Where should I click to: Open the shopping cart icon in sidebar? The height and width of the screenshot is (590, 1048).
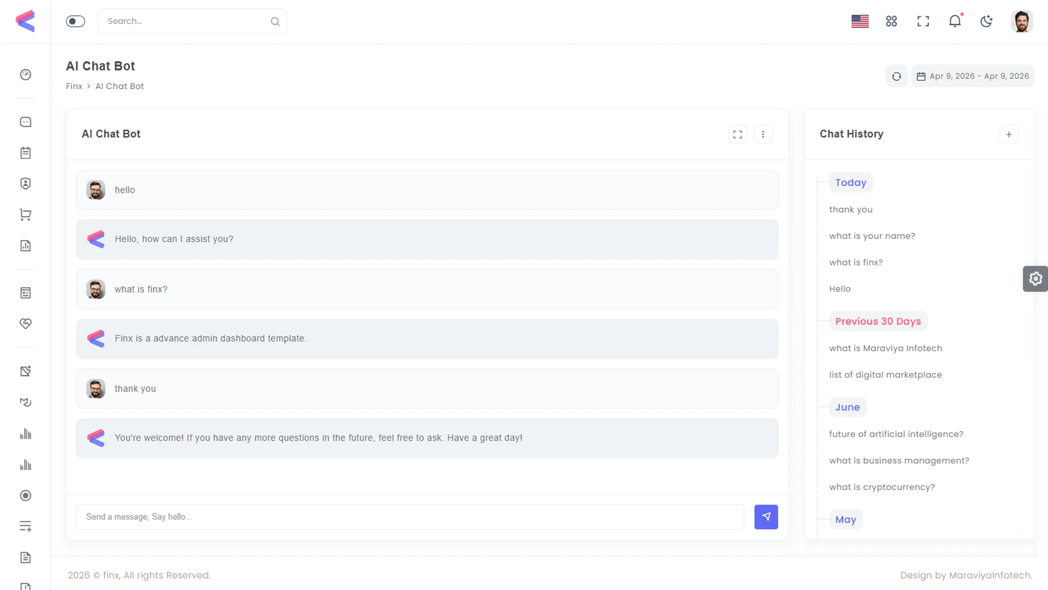[x=26, y=215]
